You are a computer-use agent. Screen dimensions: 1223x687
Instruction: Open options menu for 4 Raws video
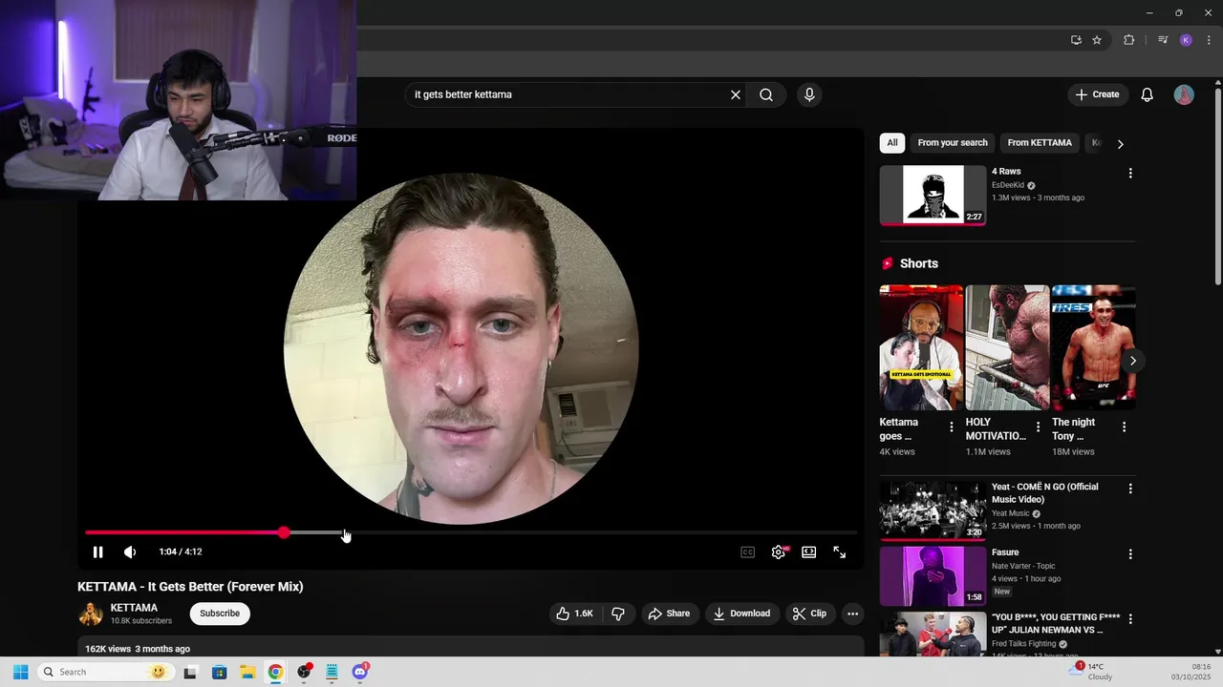[x=1130, y=174]
